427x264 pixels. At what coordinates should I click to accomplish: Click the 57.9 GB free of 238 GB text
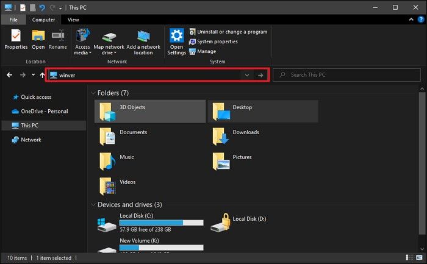coord(145,230)
